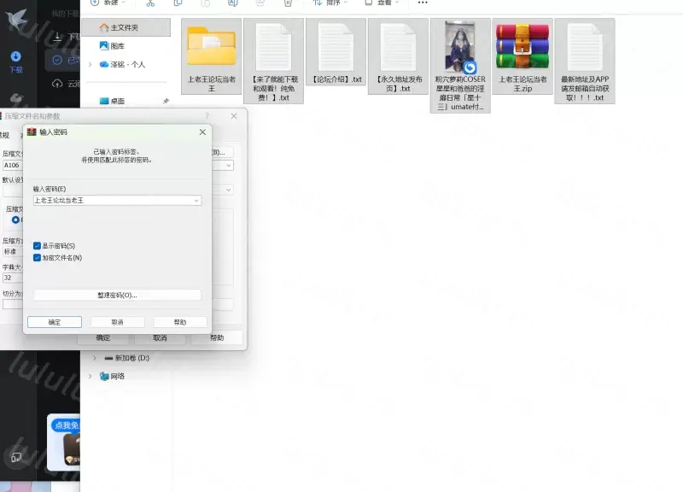Open the 查看 view dropdown in toolbar
683x492 pixels.
(x=382, y=3)
